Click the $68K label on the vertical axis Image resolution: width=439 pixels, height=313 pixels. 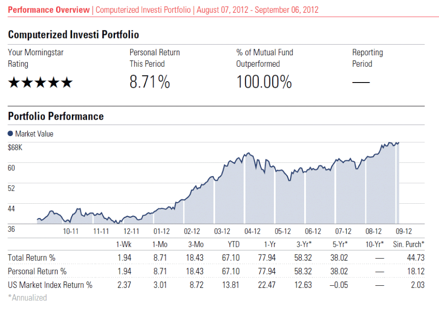coord(15,148)
